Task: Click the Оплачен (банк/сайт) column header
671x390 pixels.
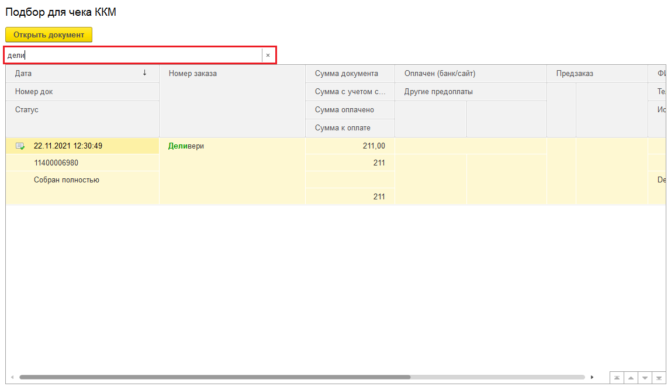Action: pyautogui.click(x=440, y=74)
